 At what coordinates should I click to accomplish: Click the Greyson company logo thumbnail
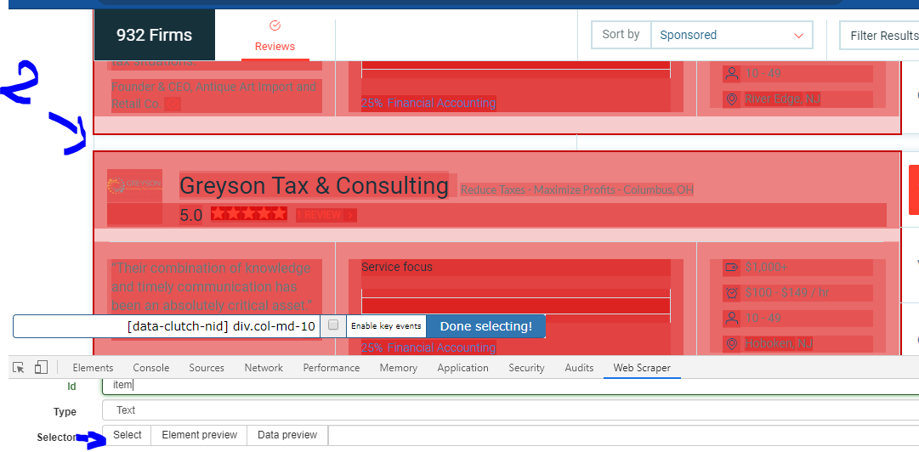pos(134,186)
